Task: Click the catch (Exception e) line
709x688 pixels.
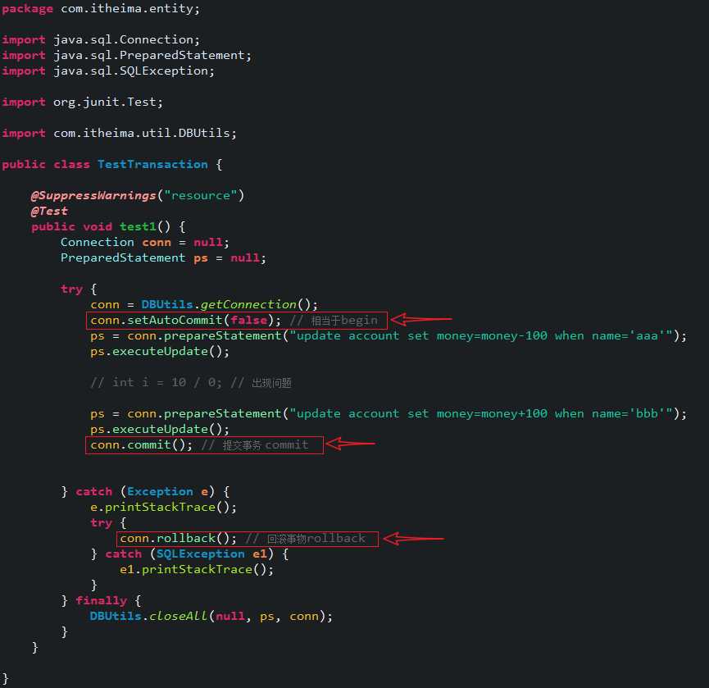Action: tap(146, 492)
